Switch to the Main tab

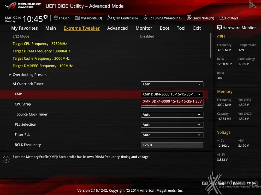(51, 28)
